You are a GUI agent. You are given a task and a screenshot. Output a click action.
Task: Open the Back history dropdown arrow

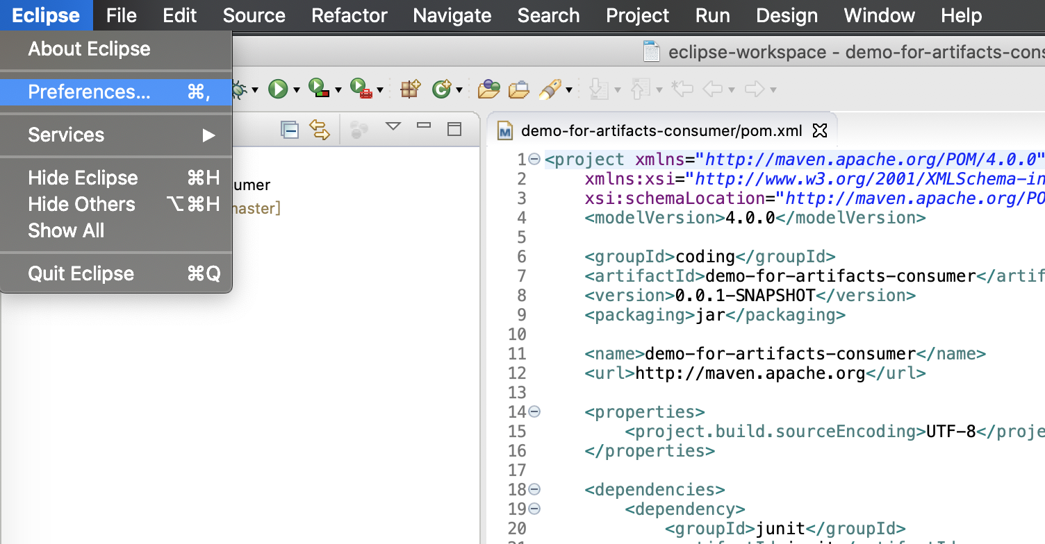[x=731, y=90]
